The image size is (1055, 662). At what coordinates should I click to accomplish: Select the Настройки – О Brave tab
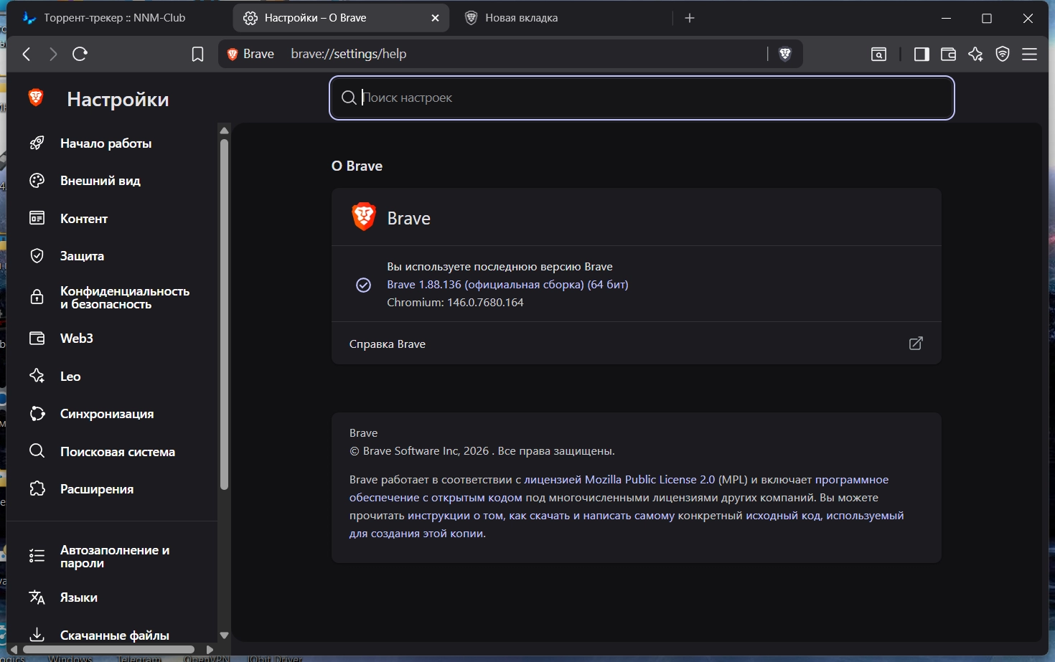pyautogui.click(x=341, y=18)
